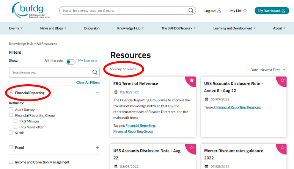Click the Search resources input field
294x169 pixels.
point(50,72)
